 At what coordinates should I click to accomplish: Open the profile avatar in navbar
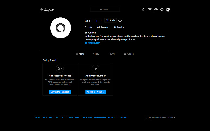click(168, 10)
